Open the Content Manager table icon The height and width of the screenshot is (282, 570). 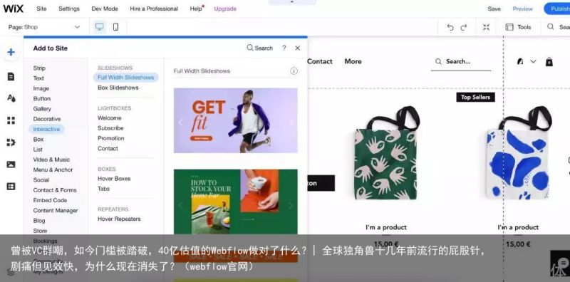pos(11,187)
